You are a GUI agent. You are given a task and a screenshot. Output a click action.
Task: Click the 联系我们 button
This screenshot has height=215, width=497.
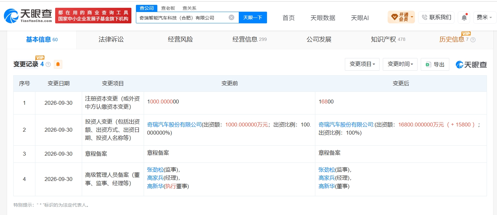click(x=436, y=18)
